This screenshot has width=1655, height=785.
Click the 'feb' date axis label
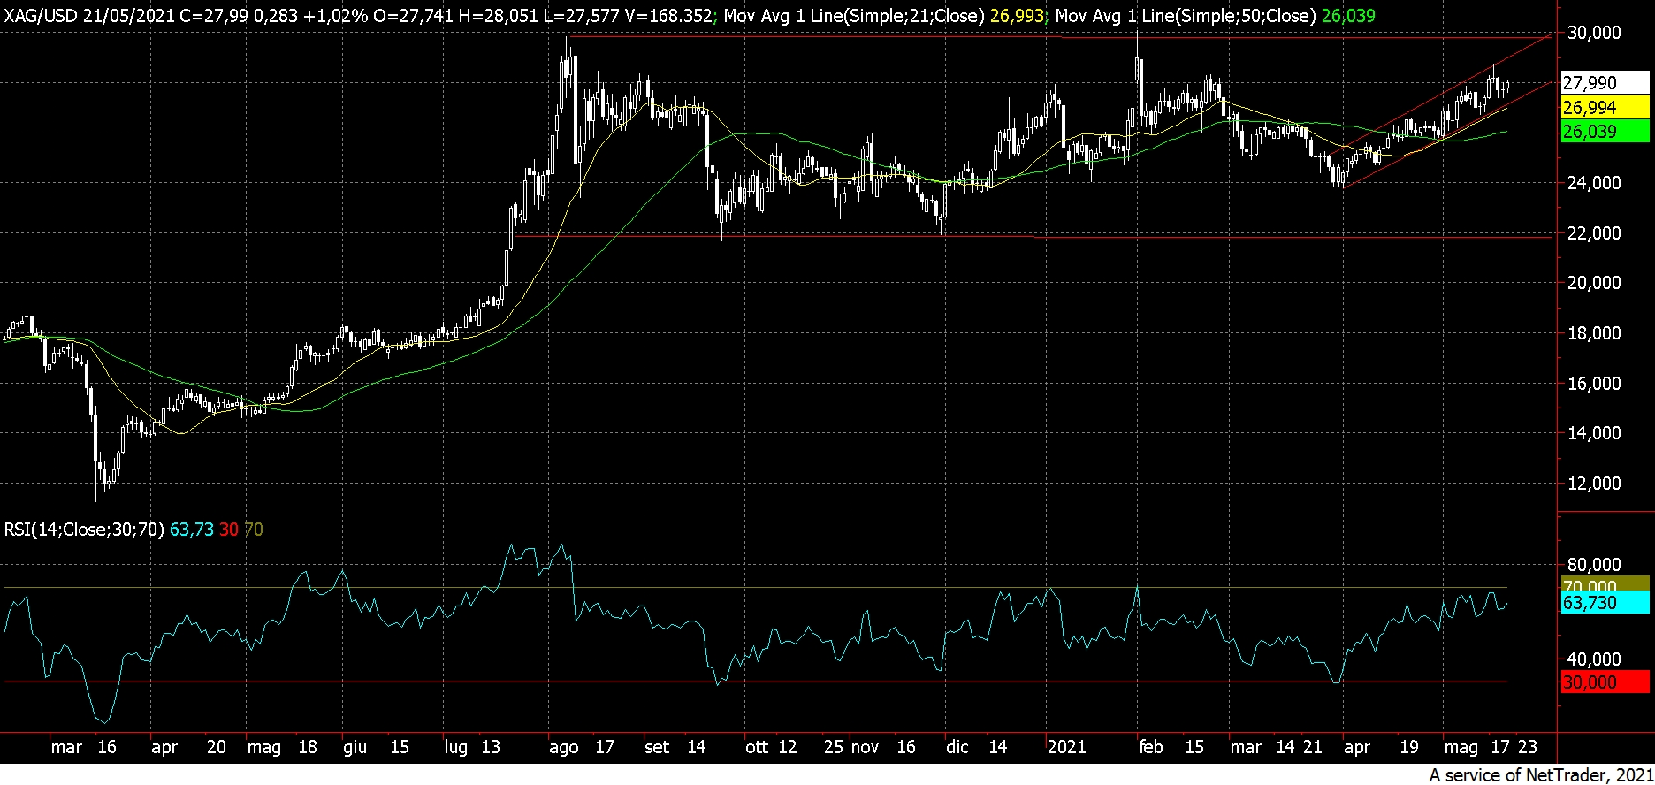[1151, 747]
